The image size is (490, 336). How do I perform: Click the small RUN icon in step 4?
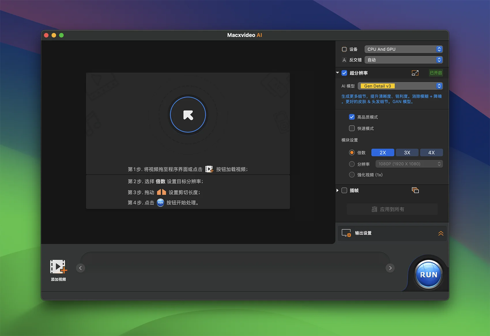[161, 203]
